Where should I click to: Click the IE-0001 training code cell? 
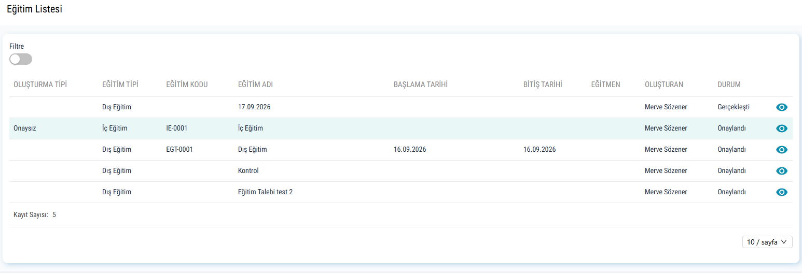tap(176, 128)
